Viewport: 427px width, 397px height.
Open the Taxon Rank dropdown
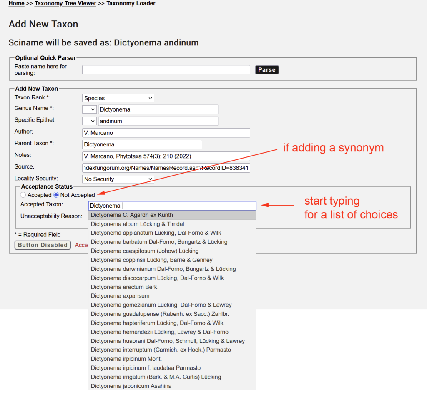click(x=118, y=98)
